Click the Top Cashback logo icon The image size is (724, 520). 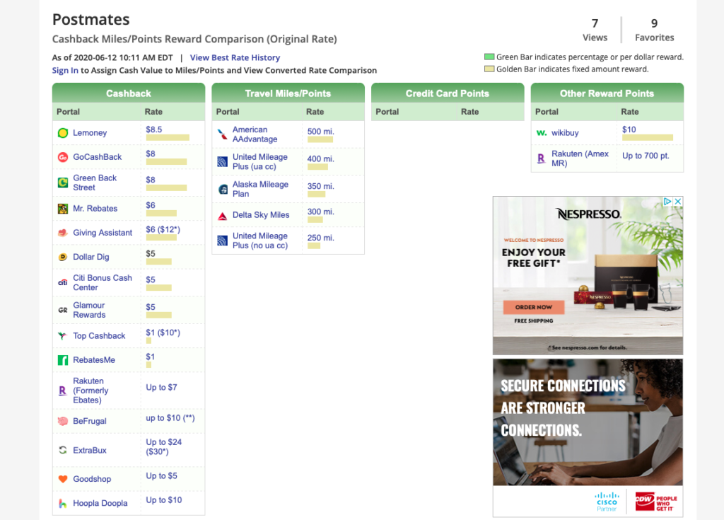coord(63,336)
